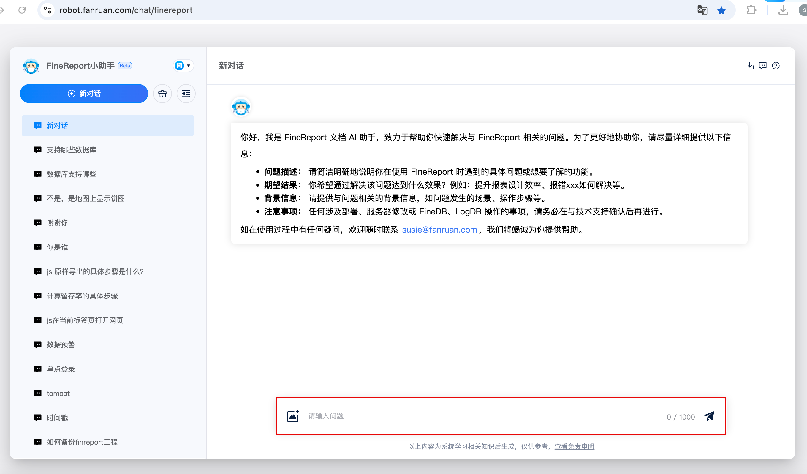Bookmark star icon in address bar
The width and height of the screenshot is (807, 474).
click(x=721, y=11)
